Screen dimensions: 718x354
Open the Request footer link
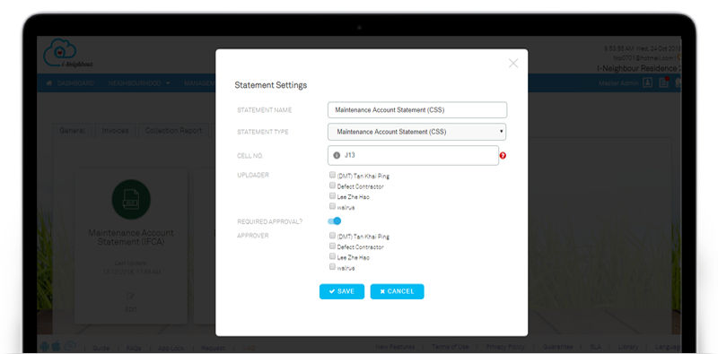coord(213,348)
